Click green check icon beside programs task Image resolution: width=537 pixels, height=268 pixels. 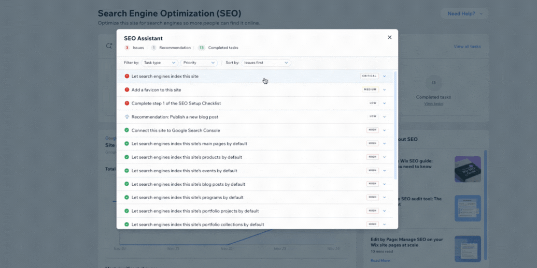126,197
